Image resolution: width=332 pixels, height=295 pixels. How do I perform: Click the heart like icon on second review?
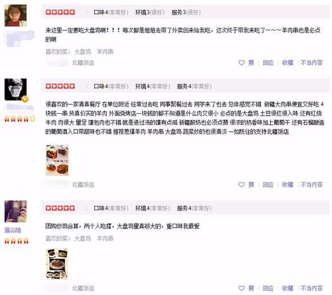242,184
